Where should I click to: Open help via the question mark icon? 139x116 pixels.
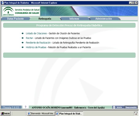click(26, 107)
